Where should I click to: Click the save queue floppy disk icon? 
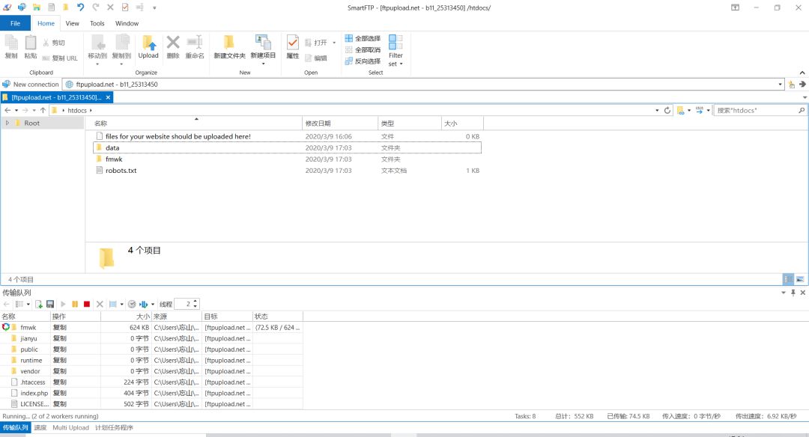(50, 304)
